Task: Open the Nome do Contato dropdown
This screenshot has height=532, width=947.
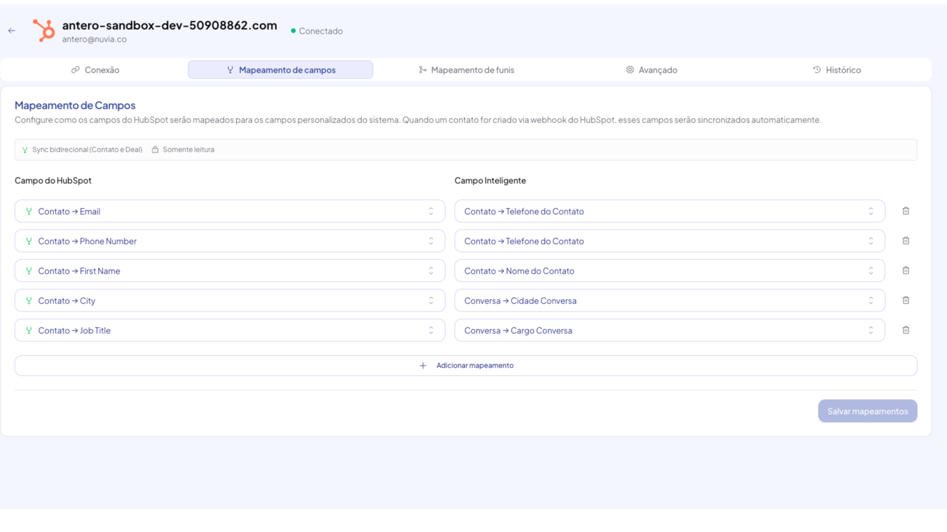Action: point(670,271)
